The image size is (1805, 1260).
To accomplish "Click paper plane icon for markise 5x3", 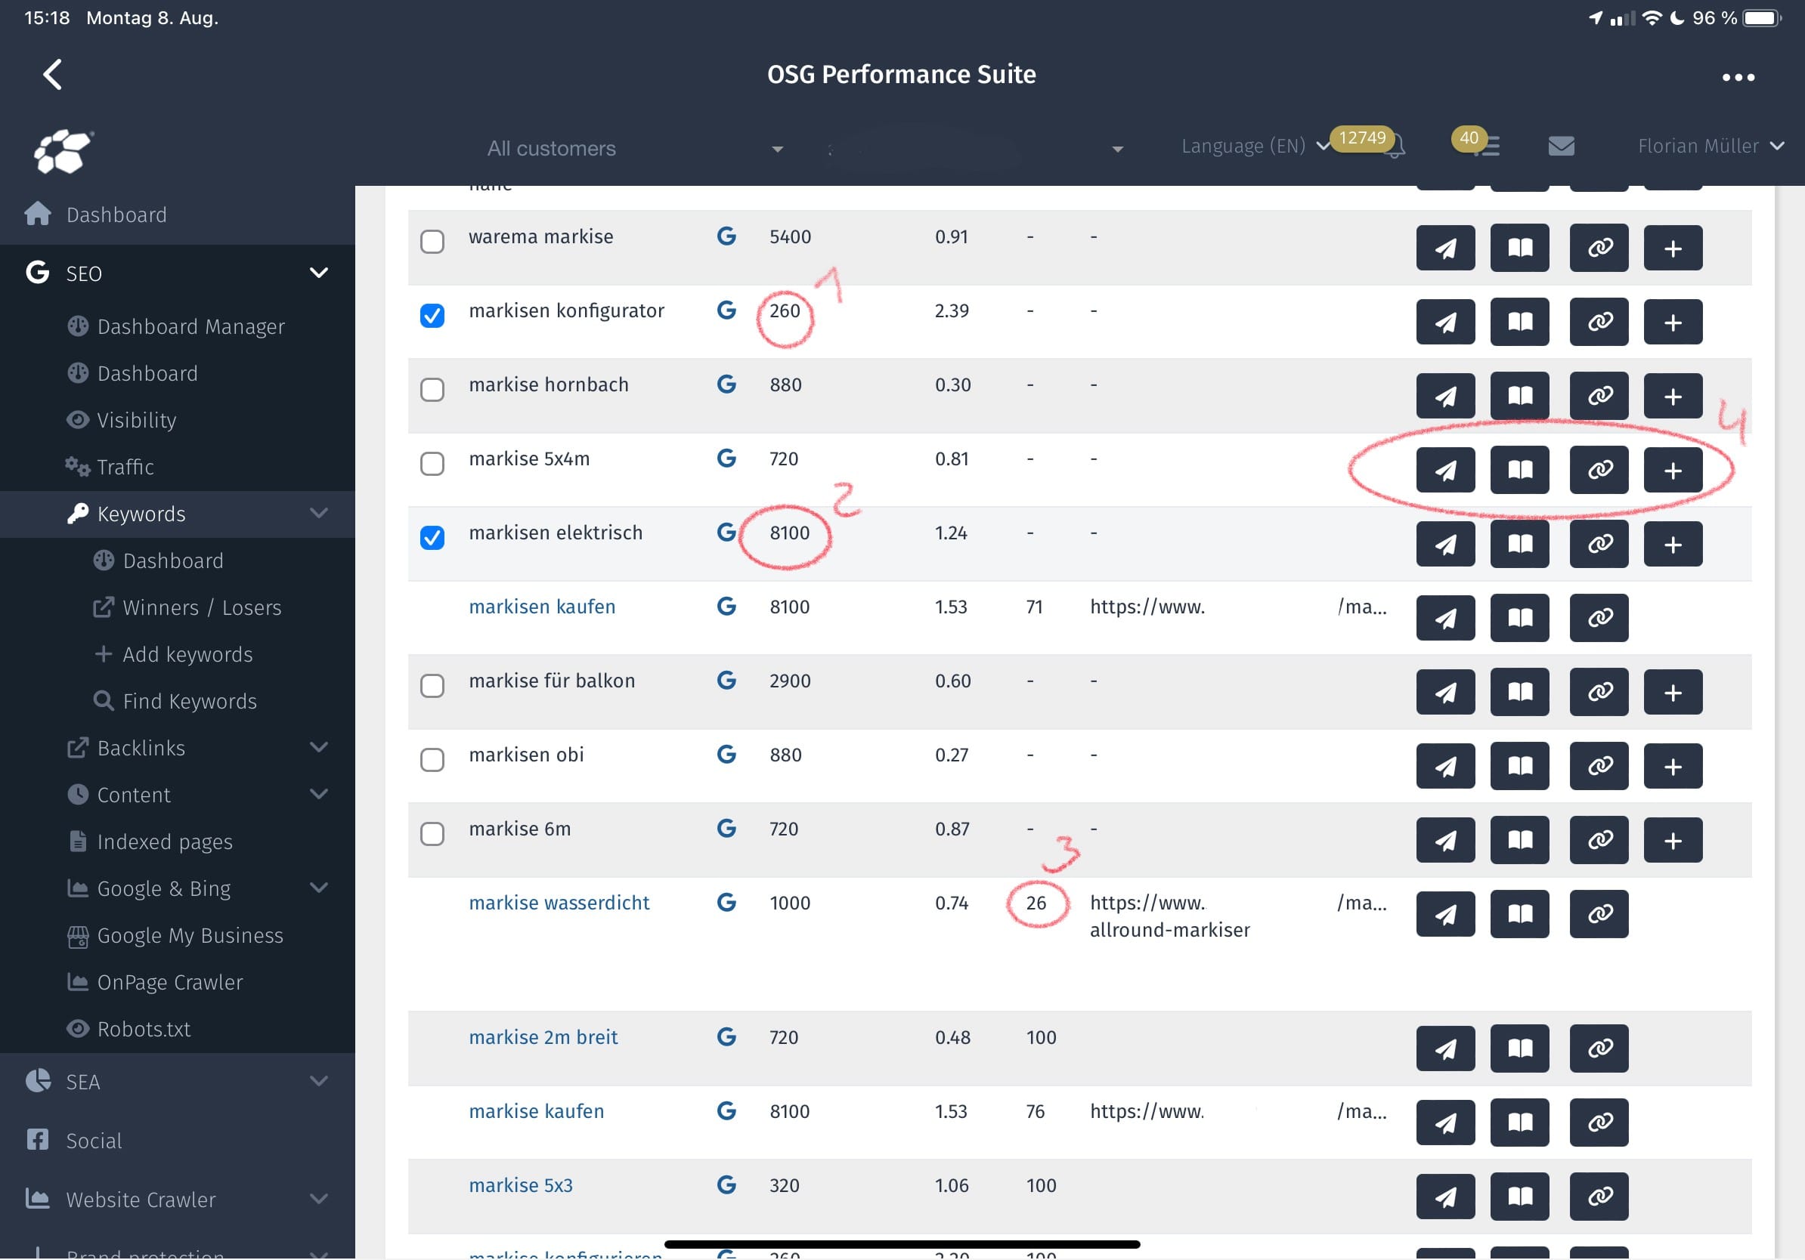I will (1445, 1197).
